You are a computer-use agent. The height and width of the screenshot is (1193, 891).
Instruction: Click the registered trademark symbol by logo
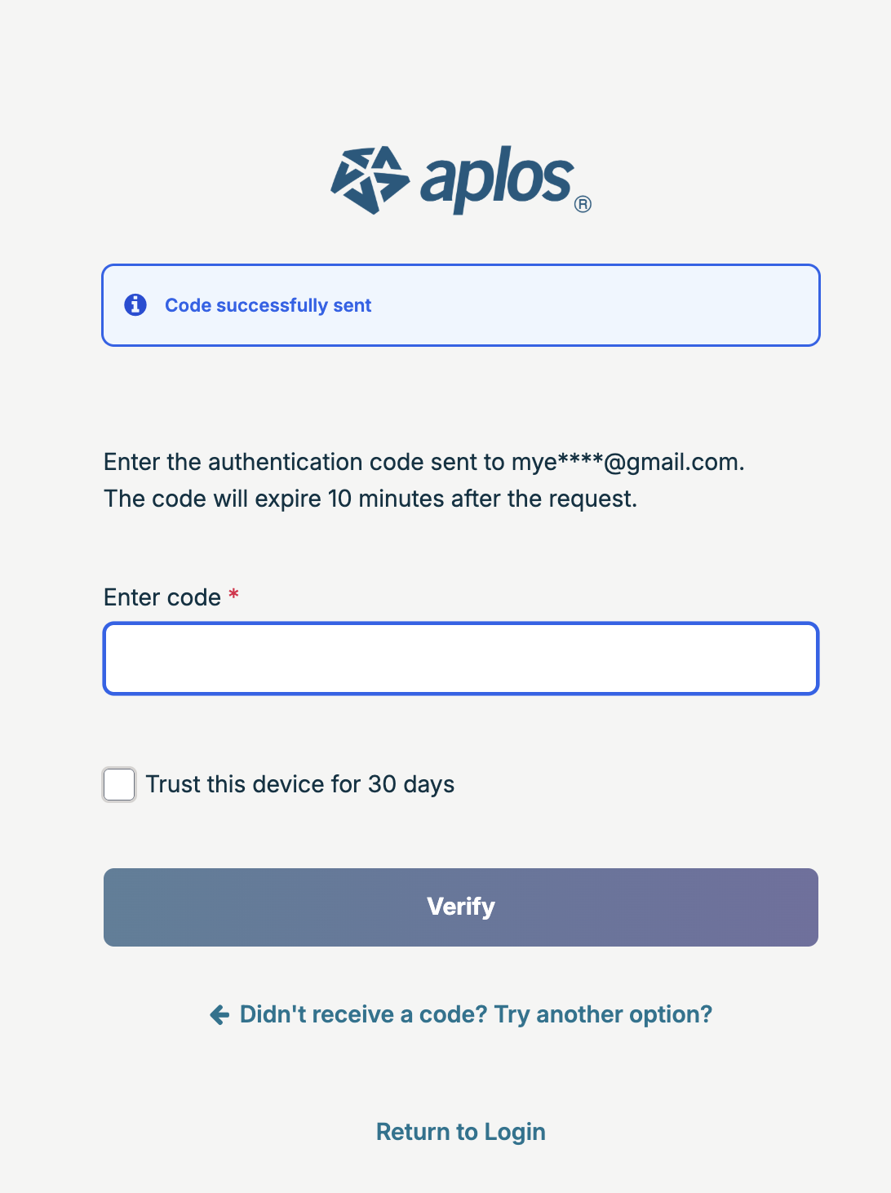(x=583, y=204)
